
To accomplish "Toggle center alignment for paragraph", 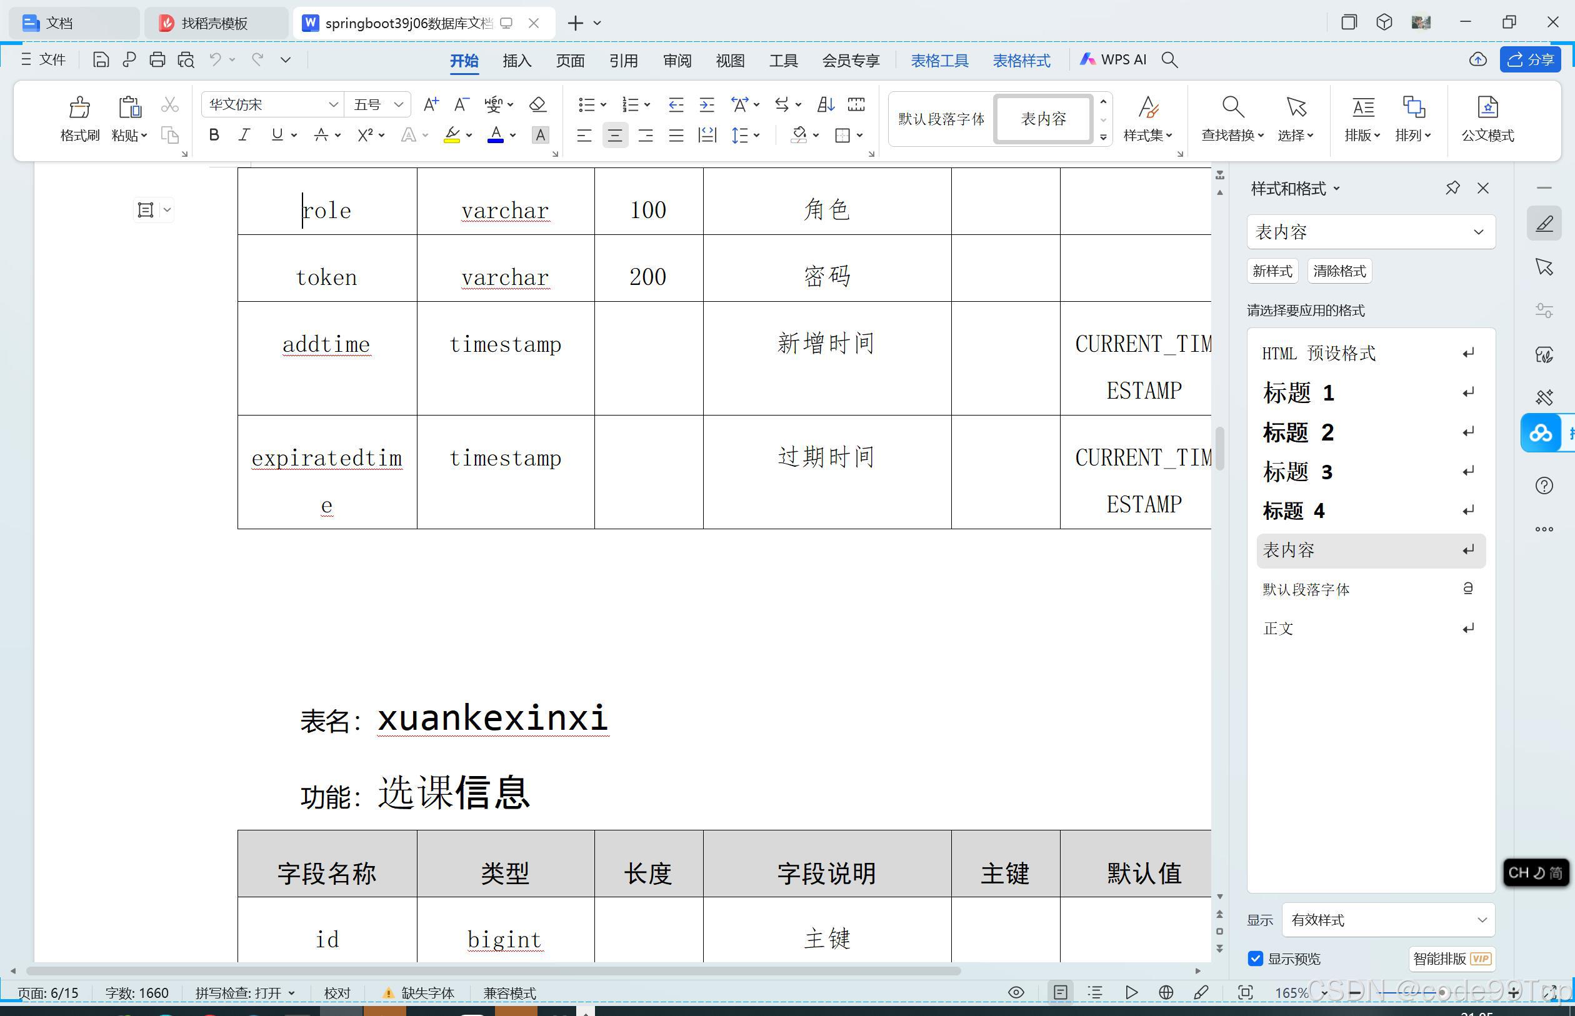I will [614, 135].
